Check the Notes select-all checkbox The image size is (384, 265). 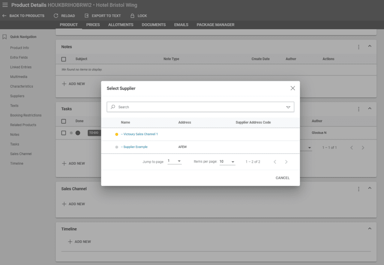[x=64, y=59]
